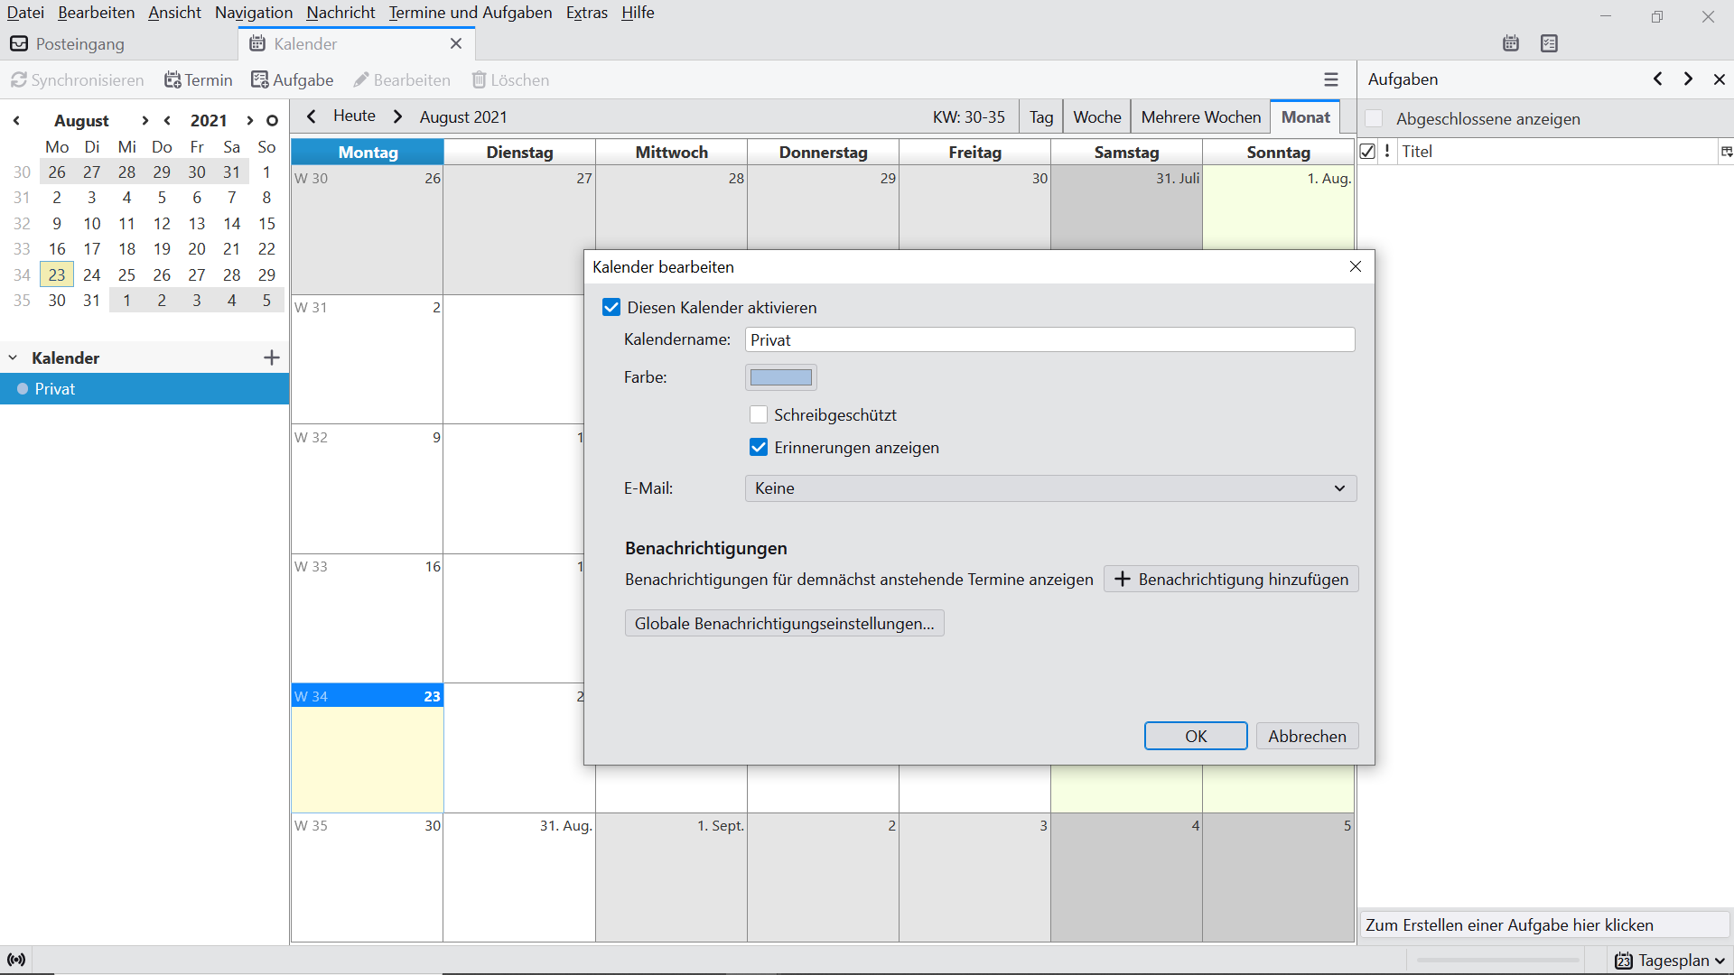Screen dimensions: 1734x975
Task: Go to previous year in mini calendar
Action: 167,121
